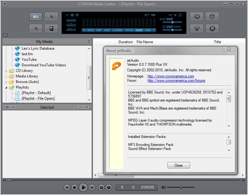
Task: Select the FLAT equalizer preset
Action: coord(139,30)
